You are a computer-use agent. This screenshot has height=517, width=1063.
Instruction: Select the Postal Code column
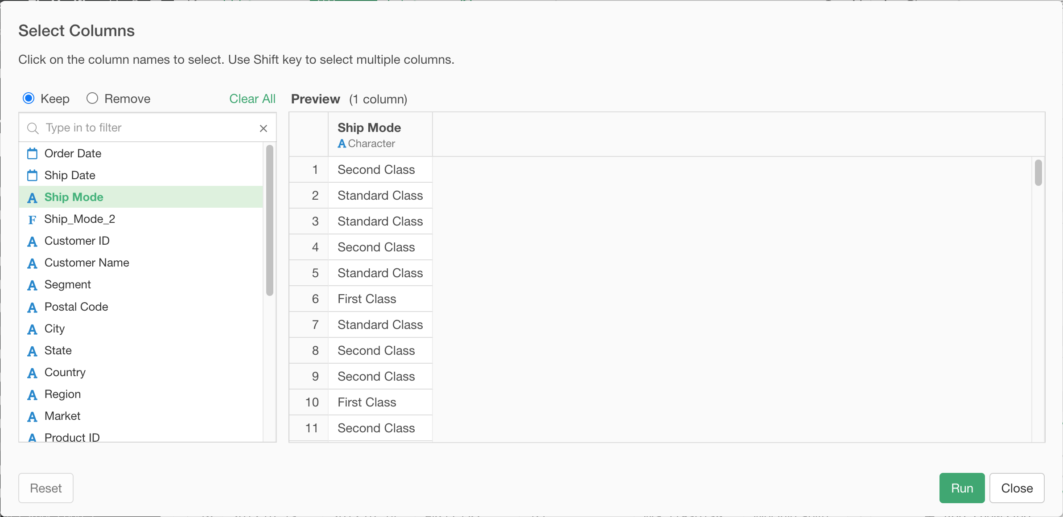click(76, 307)
